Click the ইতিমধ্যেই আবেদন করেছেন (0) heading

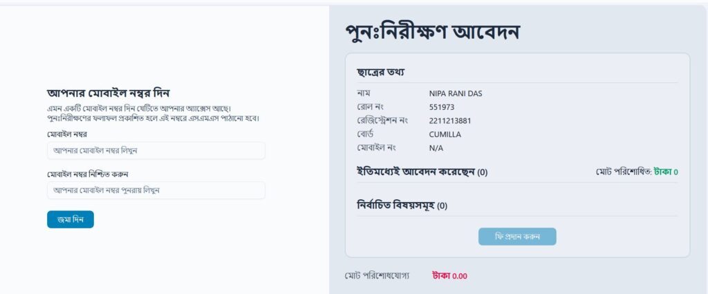click(422, 172)
